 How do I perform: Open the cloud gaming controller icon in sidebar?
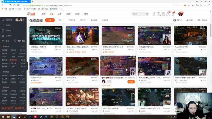(x=3, y=36)
